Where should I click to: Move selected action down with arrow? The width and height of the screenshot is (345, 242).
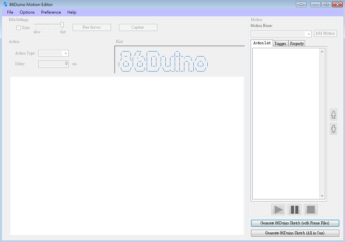[x=334, y=129]
